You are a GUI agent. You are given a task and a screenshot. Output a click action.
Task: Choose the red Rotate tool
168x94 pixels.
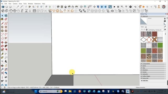tap(2, 46)
